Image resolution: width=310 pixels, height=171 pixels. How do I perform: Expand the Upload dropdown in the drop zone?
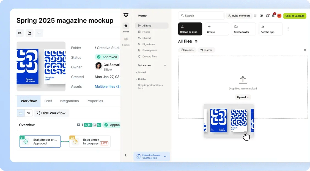point(243,97)
